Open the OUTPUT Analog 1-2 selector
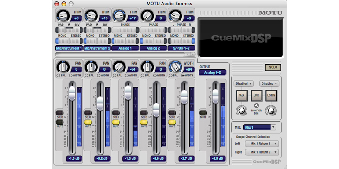This screenshot has width=339, height=169. pyautogui.click(x=213, y=72)
